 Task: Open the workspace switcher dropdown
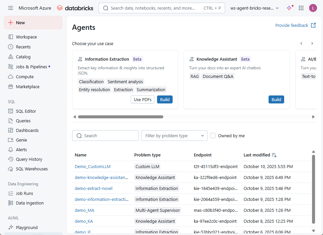coord(255,8)
